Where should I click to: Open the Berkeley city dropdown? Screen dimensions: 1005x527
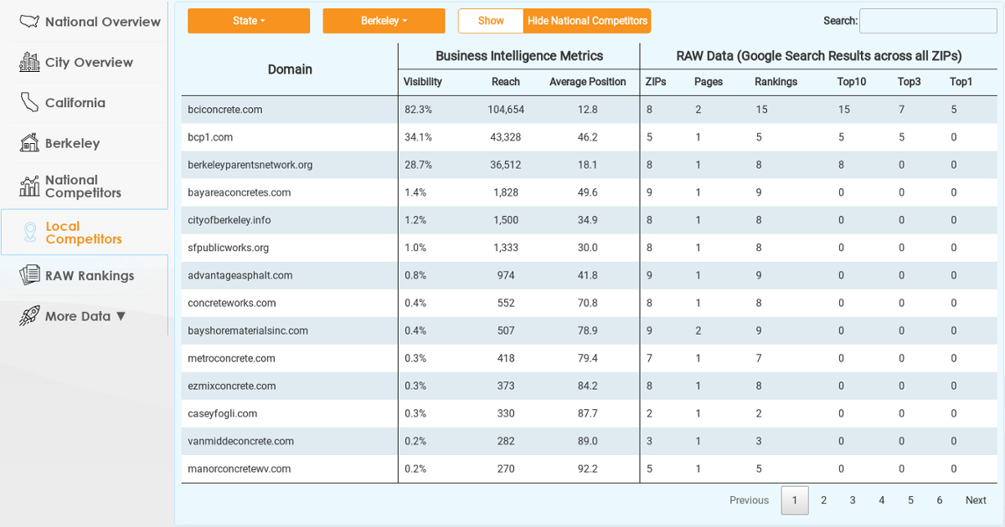coord(384,21)
